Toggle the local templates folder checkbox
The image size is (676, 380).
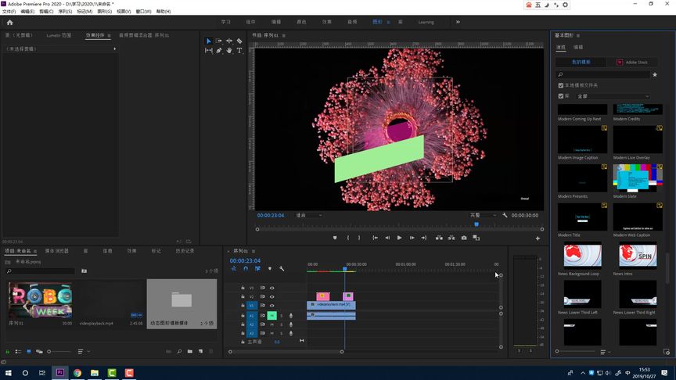[560, 85]
